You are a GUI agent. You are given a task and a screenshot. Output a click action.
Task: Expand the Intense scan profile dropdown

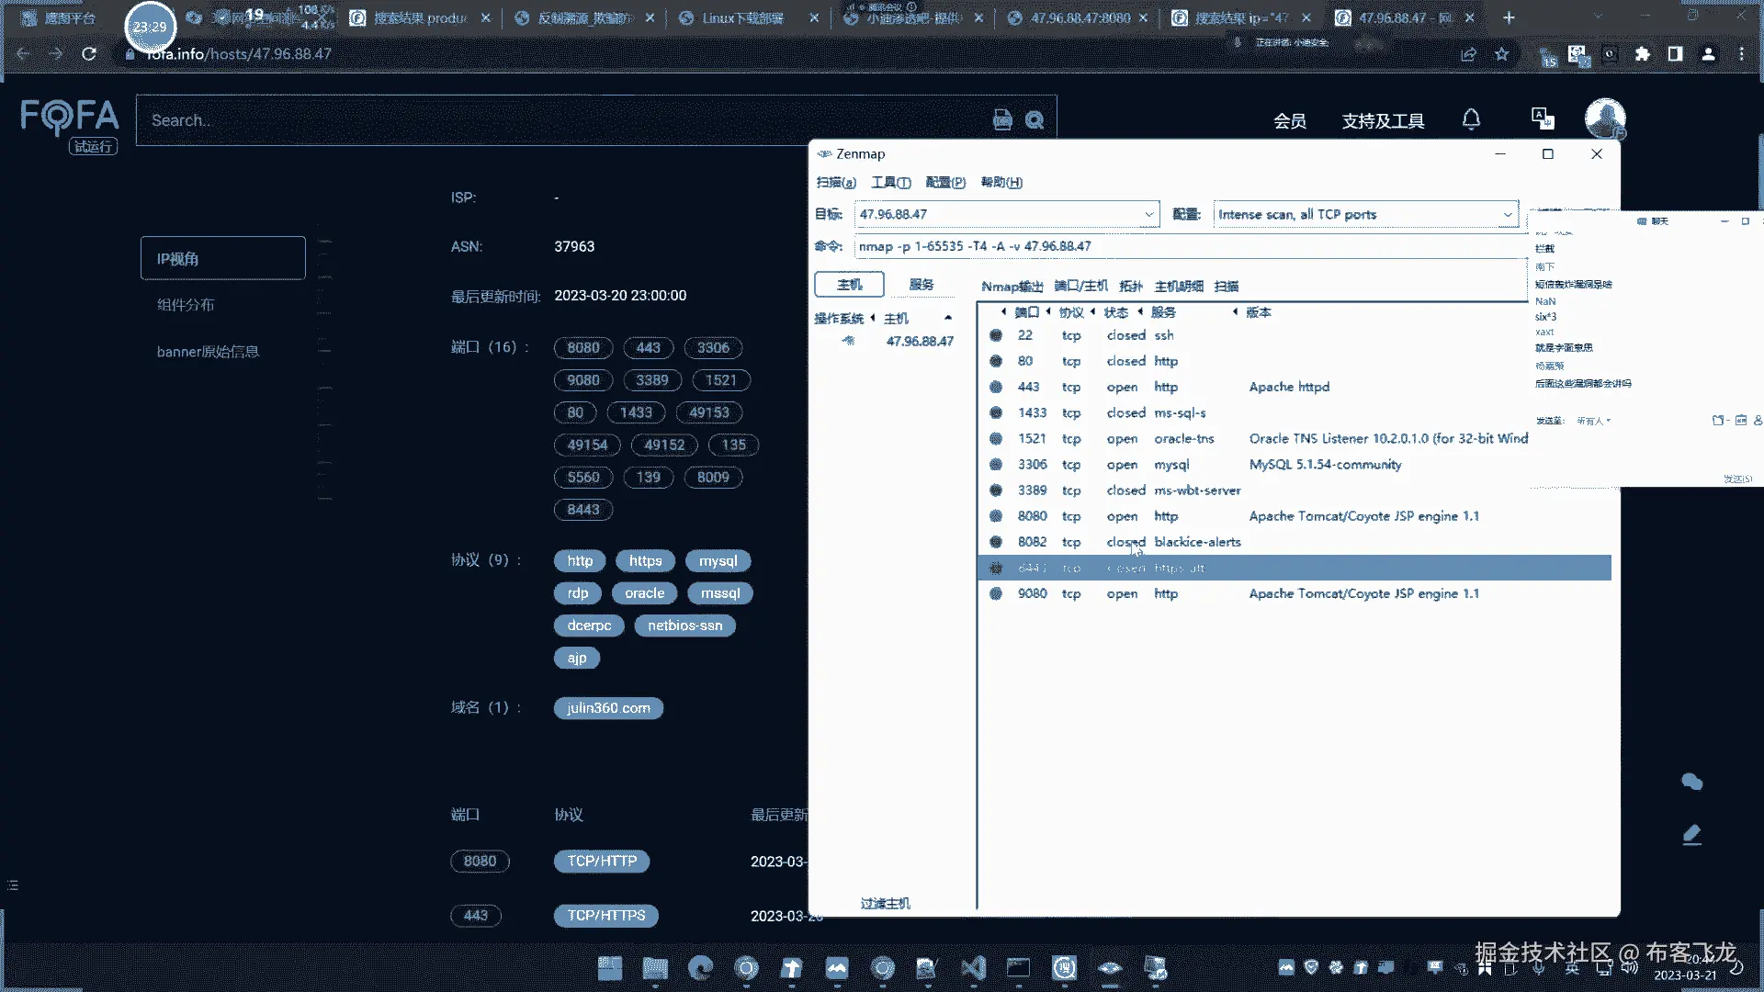1507,214
